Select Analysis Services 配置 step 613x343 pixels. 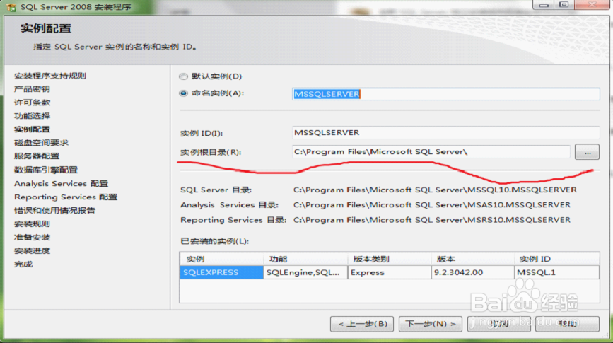[x=61, y=183]
